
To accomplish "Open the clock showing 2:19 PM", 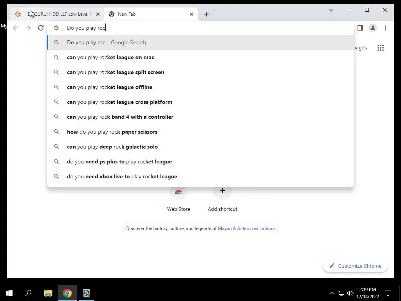I will 367,293.
